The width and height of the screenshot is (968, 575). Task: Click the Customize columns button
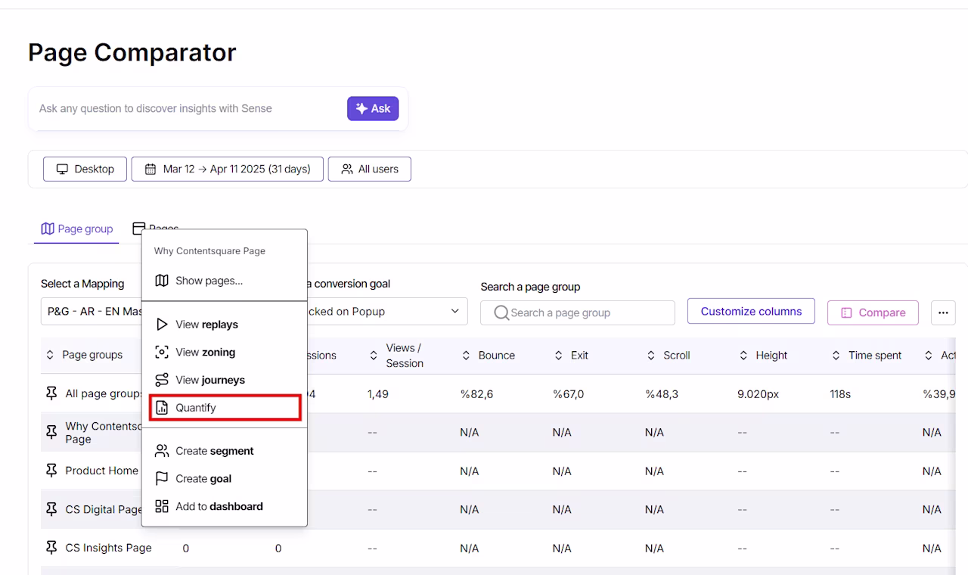(x=751, y=311)
